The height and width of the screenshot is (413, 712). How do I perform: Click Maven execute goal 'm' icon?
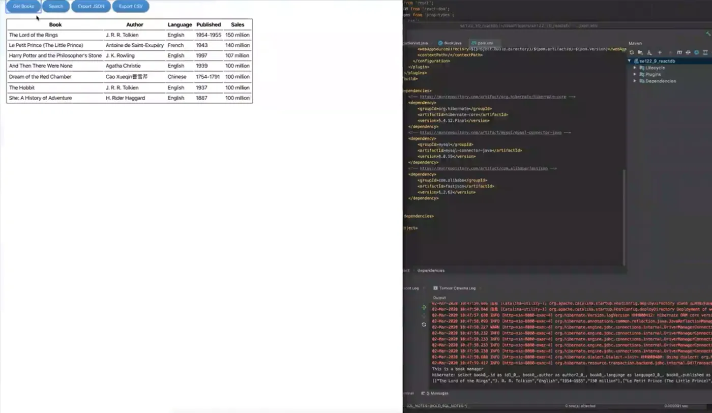[x=679, y=52]
